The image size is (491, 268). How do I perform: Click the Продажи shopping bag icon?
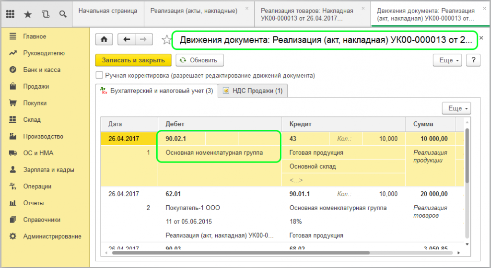pos(13,86)
